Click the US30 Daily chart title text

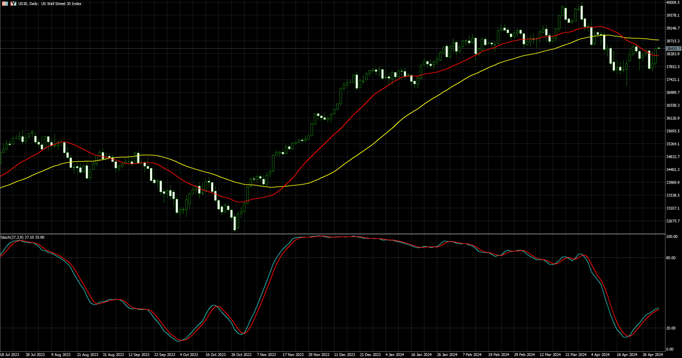tap(50, 4)
